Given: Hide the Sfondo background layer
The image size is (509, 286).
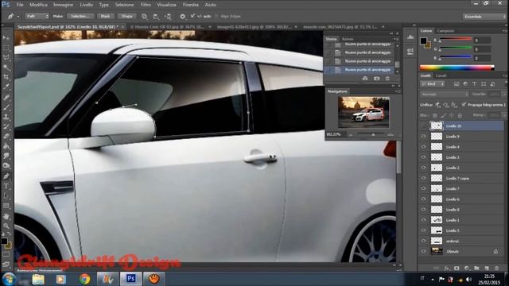Looking at the screenshot, I should pyautogui.click(x=423, y=251).
